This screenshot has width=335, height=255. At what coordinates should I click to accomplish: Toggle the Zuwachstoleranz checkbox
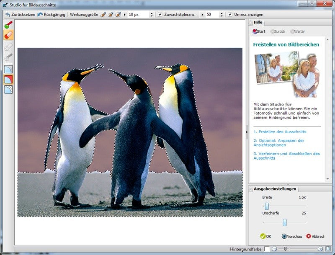(x=160, y=15)
